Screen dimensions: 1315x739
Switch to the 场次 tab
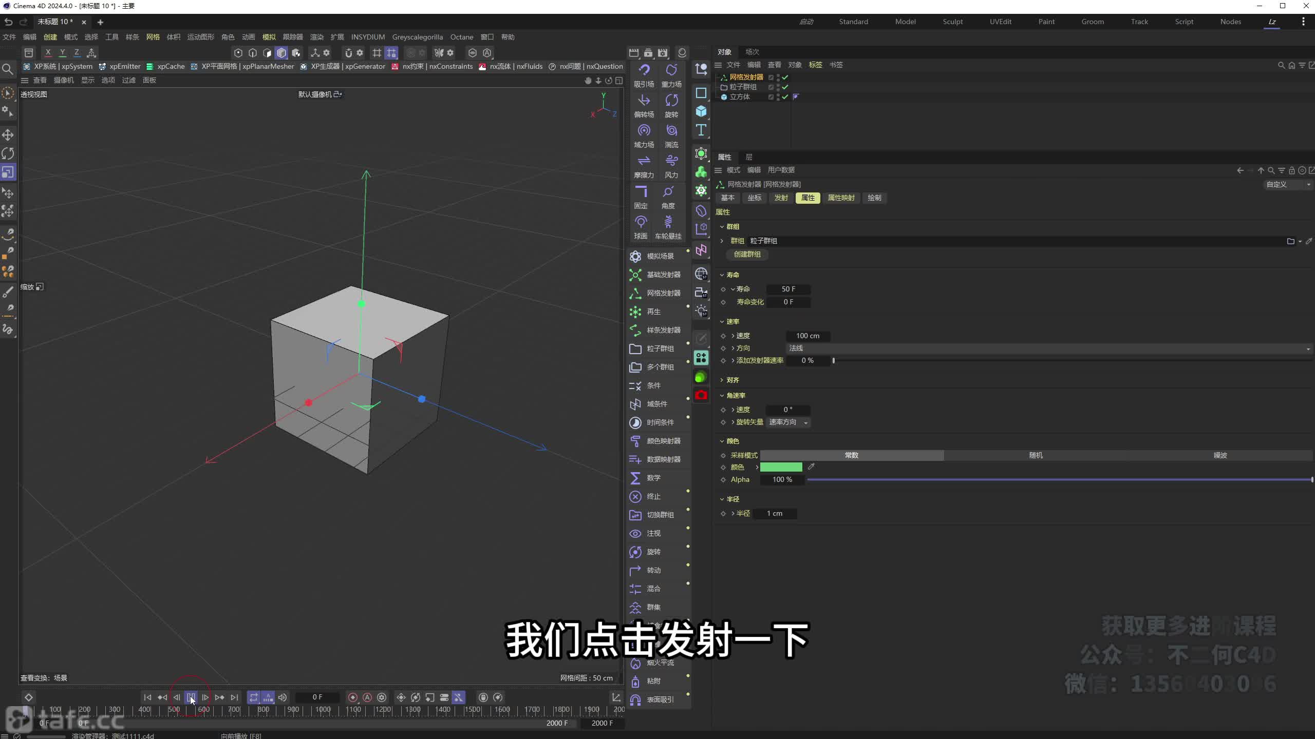coord(752,52)
